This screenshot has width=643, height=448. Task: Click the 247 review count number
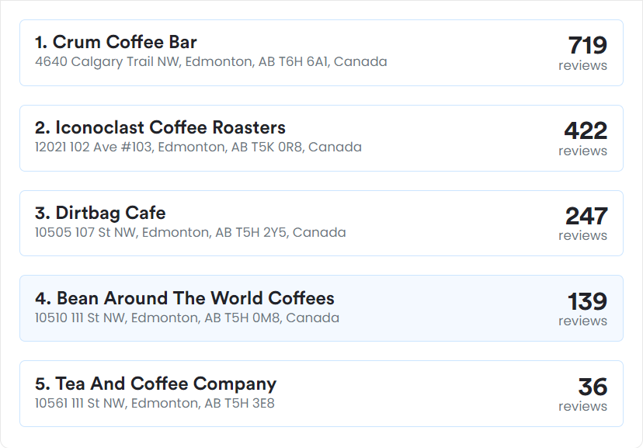(x=586, y=216)
